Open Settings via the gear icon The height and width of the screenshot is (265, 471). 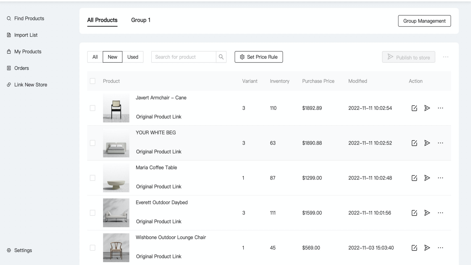(x=9, y=250)
